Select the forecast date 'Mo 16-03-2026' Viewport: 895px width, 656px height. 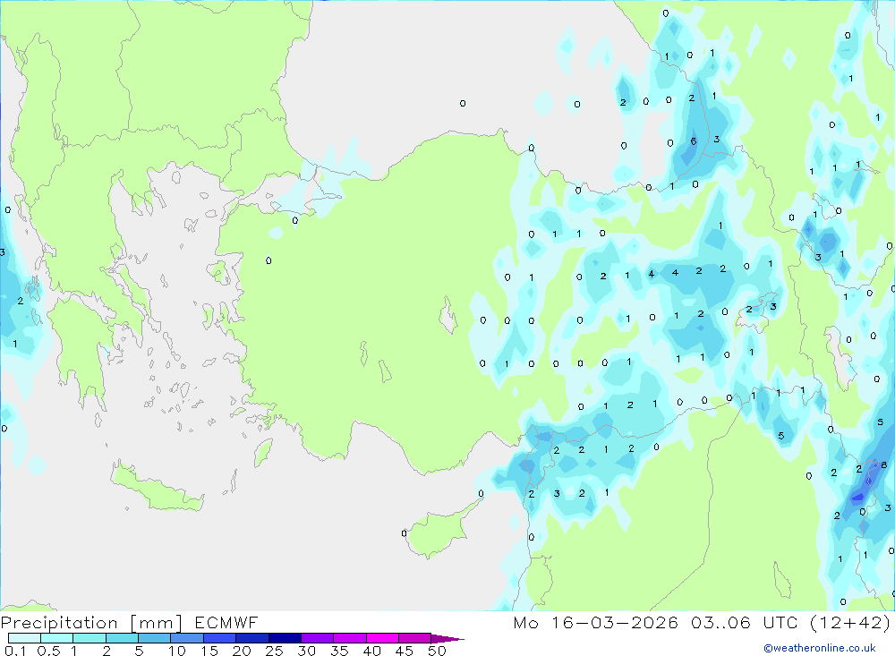[x=595, y=622]
